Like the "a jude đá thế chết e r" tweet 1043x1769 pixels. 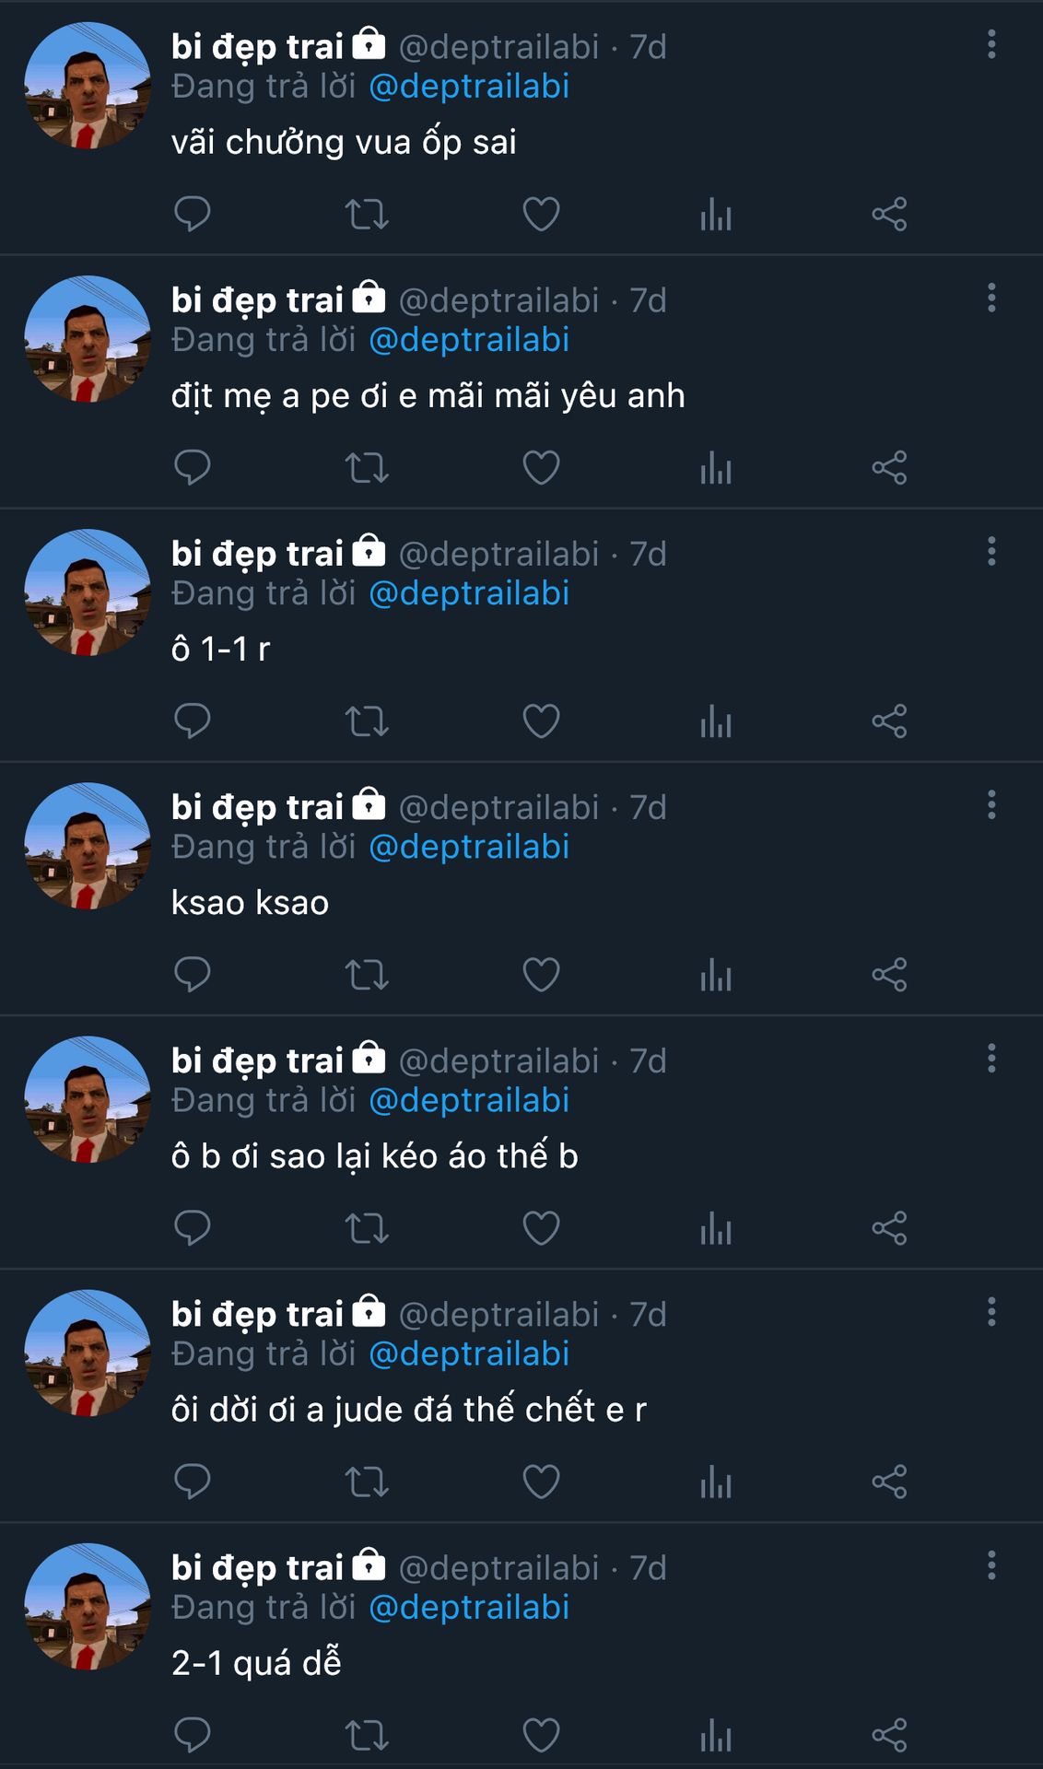(x=541, y=1482)
